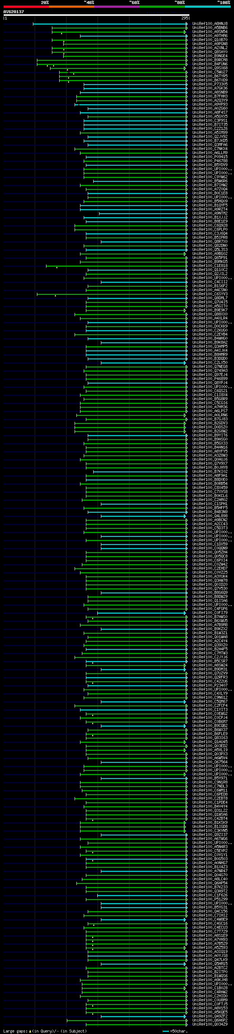Click the orange ~40% identity legend segment
The width and height of the screenshot is (234, 1034).
pyautogui.click(x=72, y=7)
